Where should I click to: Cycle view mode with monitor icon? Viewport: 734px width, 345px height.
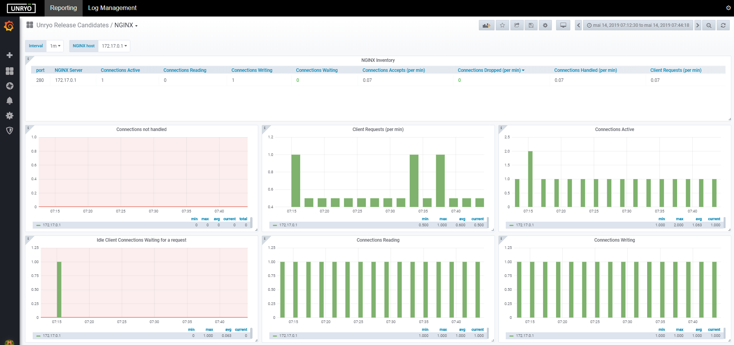[x=563, y=25]
